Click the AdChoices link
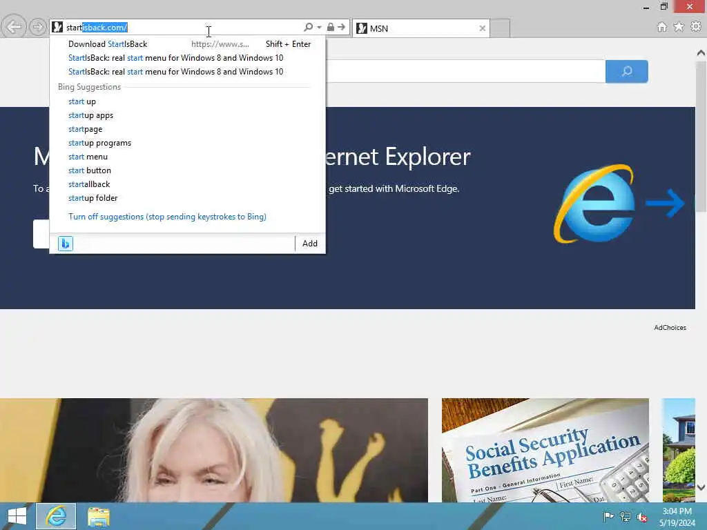 (x=670, y=328)
